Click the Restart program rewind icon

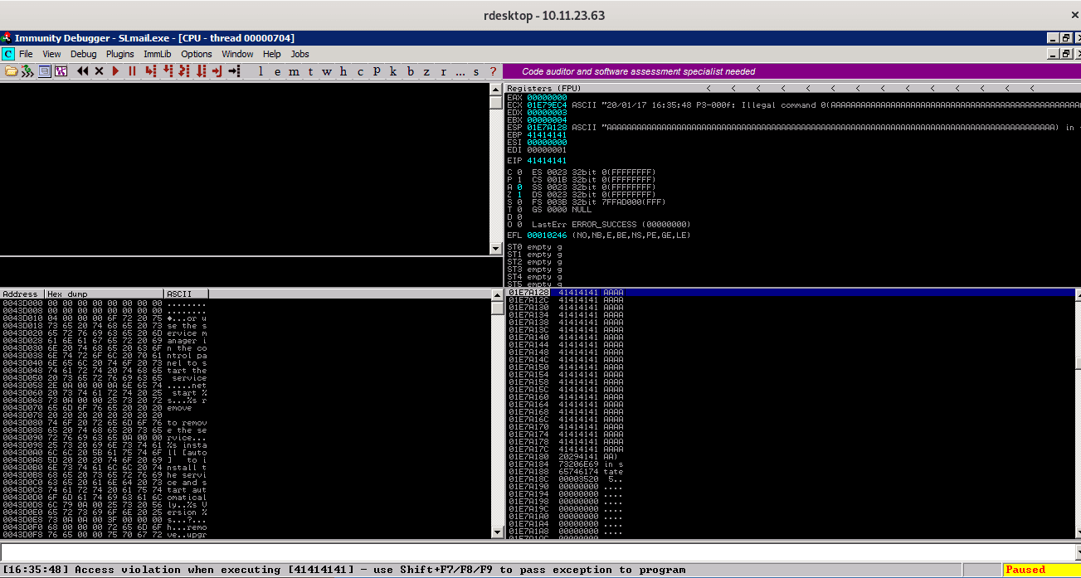tap(82, 71)
